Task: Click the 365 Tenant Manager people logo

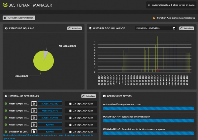Action: (x=5, y=5)
